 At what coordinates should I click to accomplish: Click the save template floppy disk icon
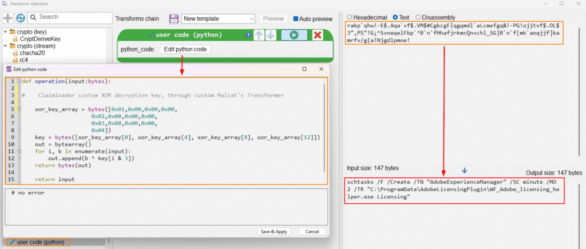[x=173, y=19]
